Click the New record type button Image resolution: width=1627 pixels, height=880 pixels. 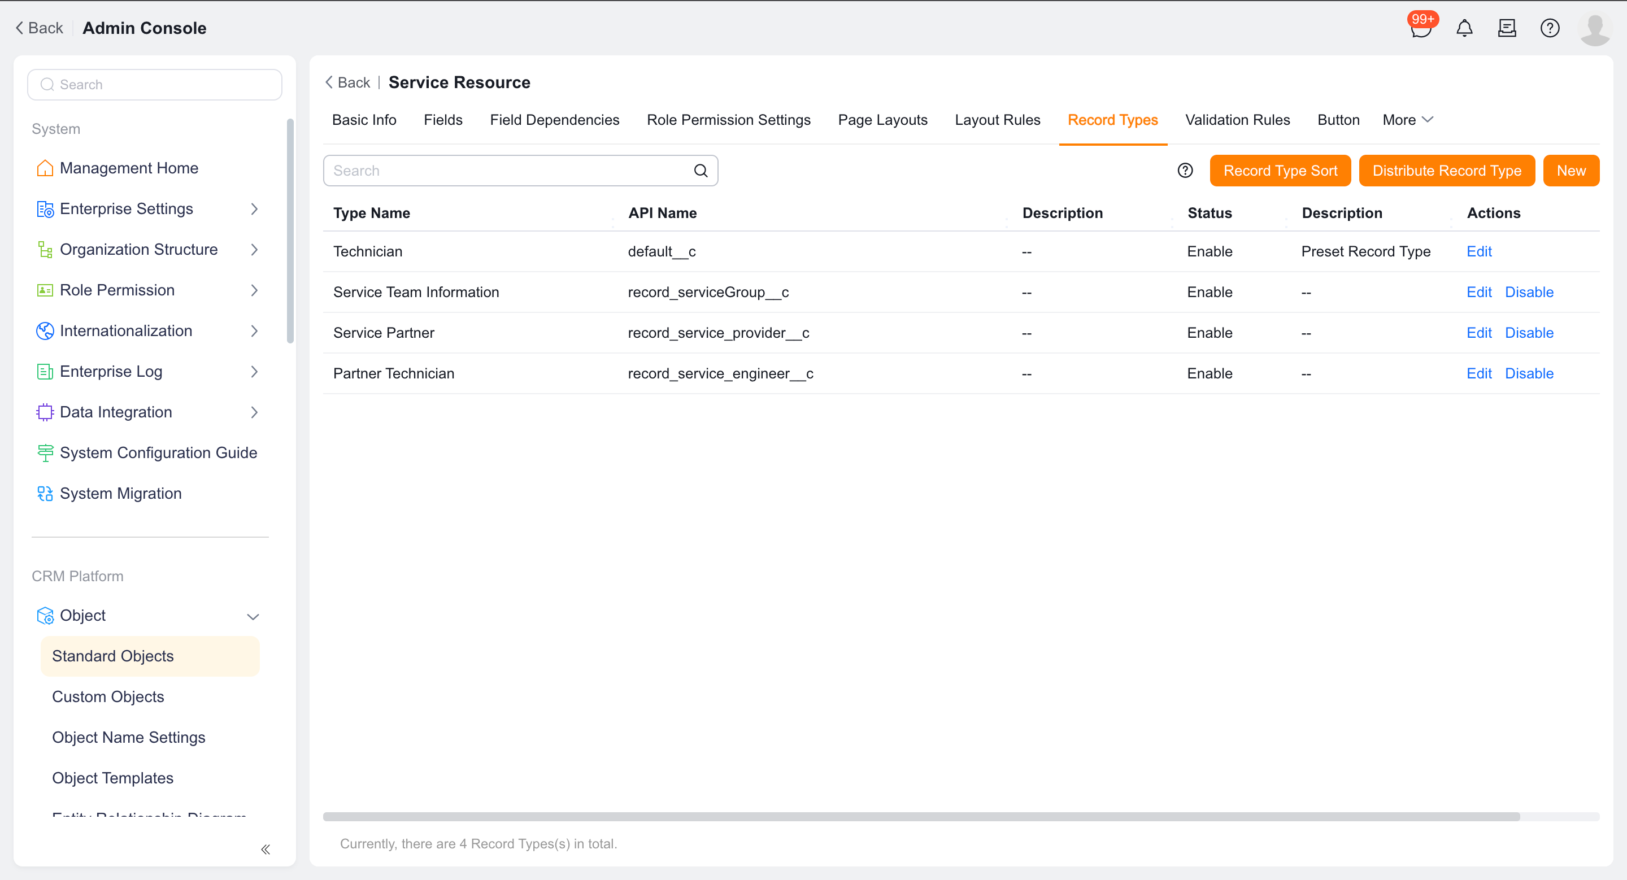(x=1571, y=171)
